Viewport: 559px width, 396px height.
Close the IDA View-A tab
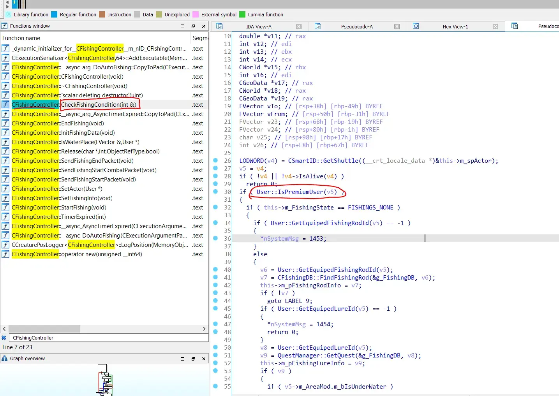(299, 26)
